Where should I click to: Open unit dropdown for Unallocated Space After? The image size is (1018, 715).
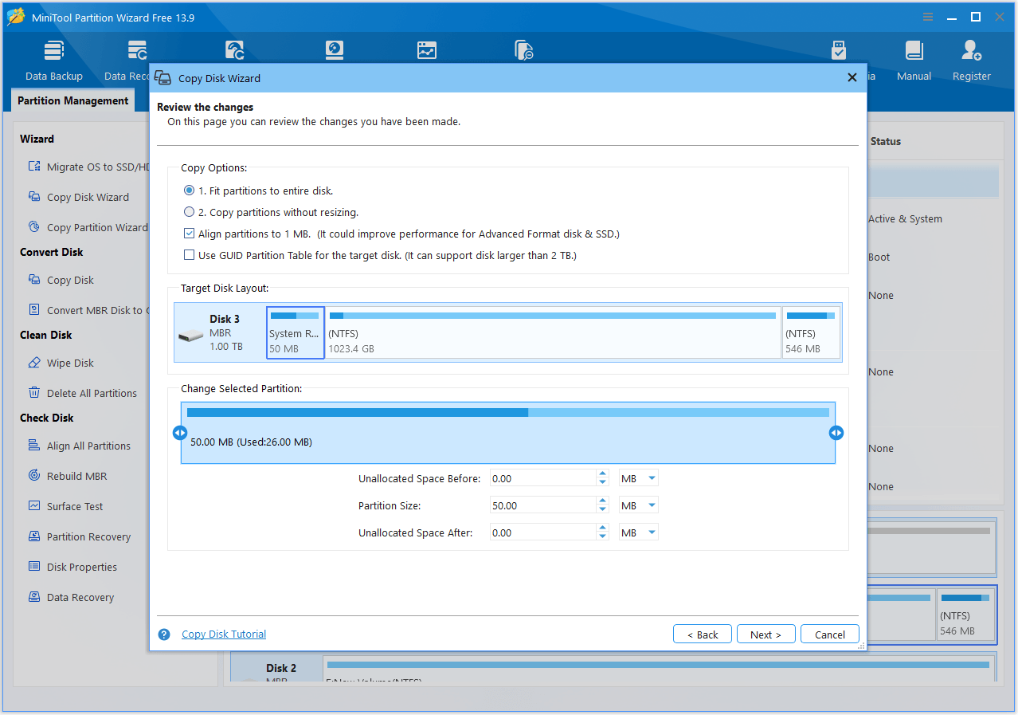click(x=639, y=532)
